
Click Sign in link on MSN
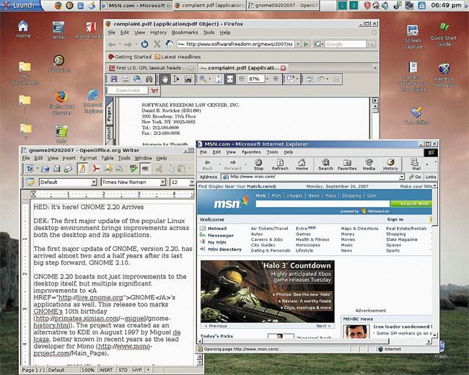(395, 219)
